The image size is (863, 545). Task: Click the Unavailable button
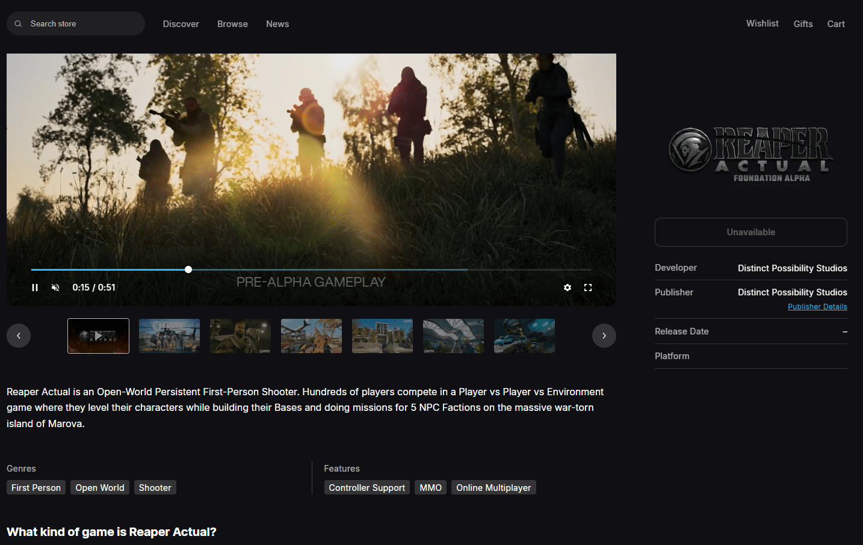pyautogui.click(x=751, y=232)
